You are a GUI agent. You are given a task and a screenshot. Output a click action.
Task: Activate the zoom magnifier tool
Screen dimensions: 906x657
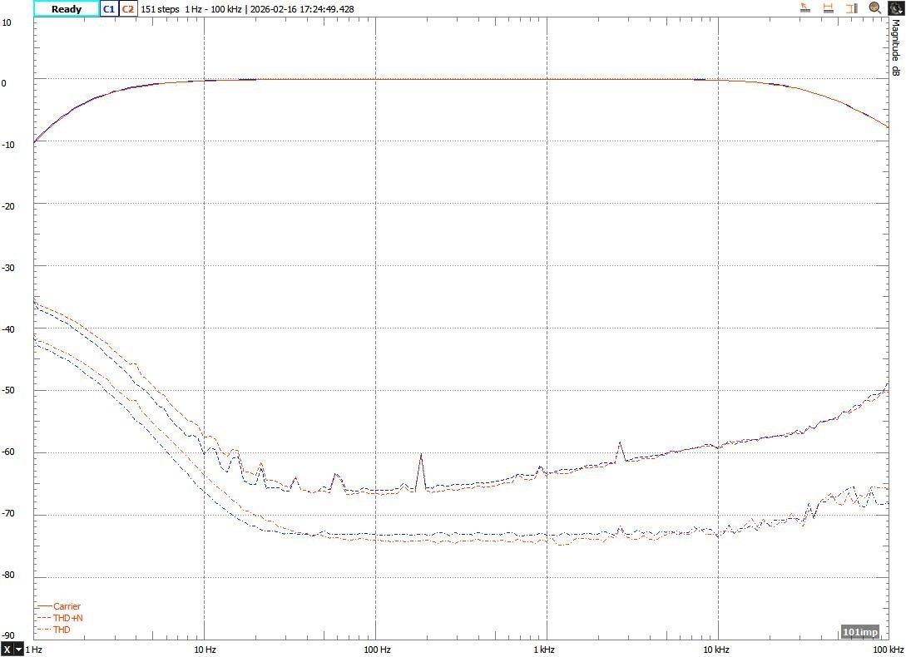coord(874,8)
